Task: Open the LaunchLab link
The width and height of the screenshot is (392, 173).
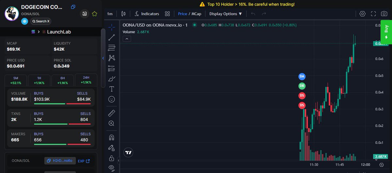Action: pos(59,32)
